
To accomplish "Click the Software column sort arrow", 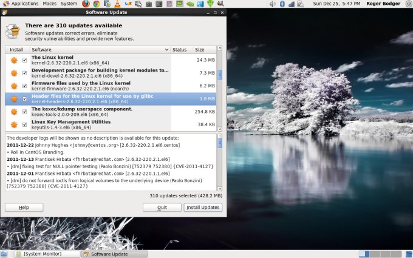I will pyautogui.click(x=166, y=50).
